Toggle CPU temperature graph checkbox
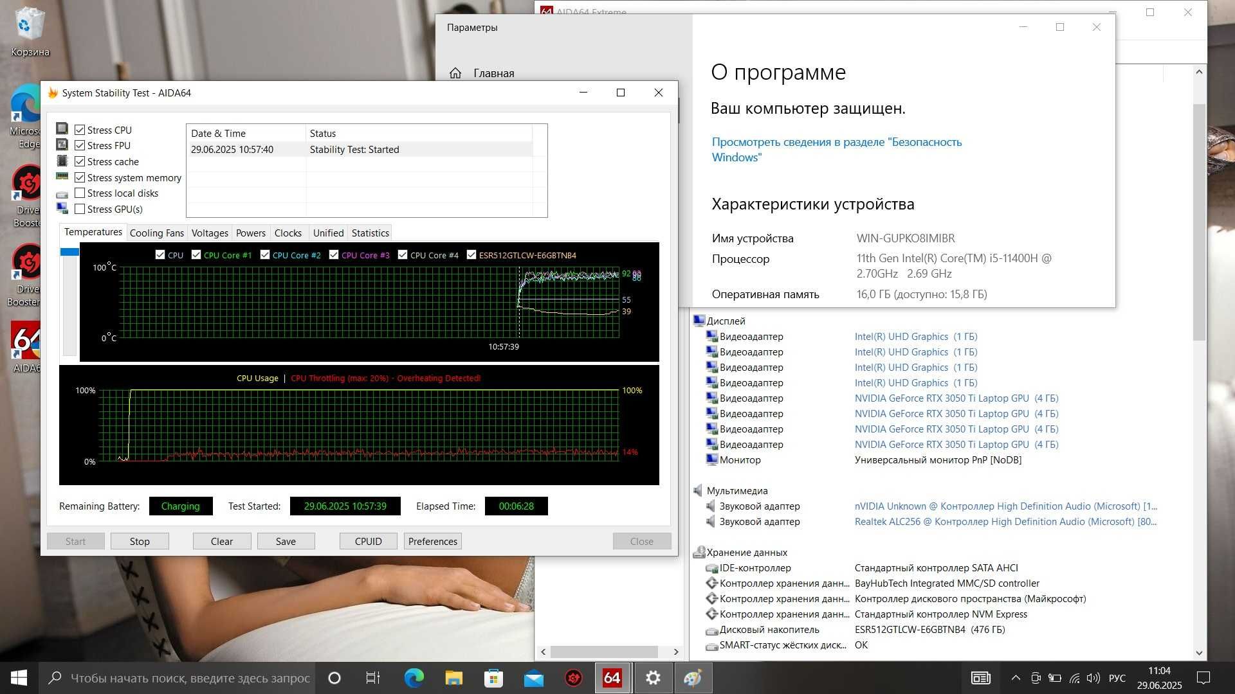The width and height of the screenshot is (1235, 694). [x=160, y=254]
